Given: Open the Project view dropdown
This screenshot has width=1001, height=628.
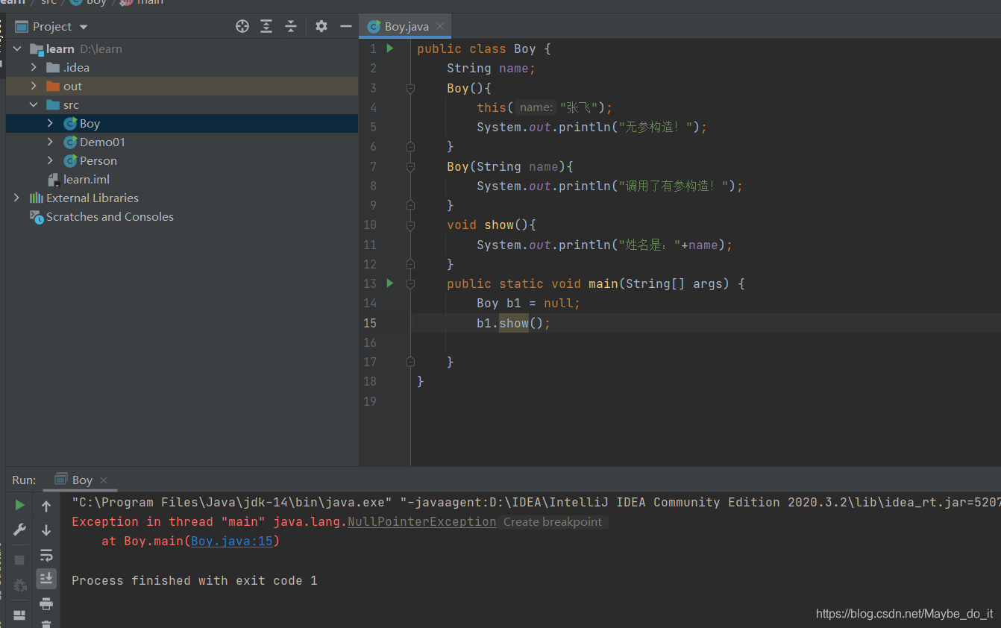Looking at the screenshot, I should click(x=83, y=27).
